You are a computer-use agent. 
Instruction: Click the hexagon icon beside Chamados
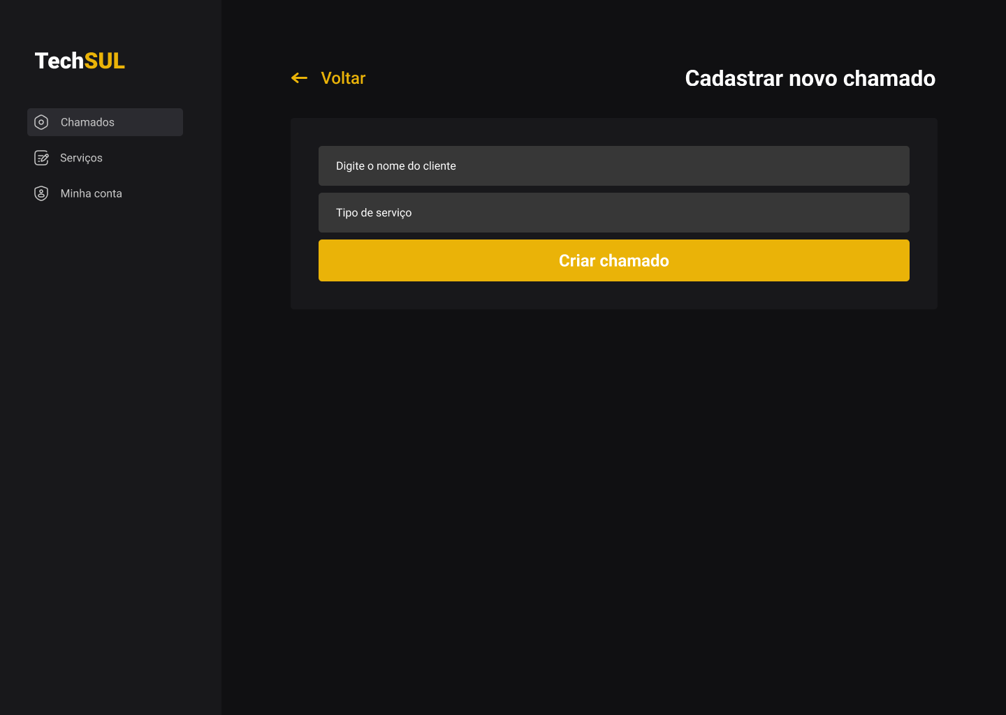(41, 122)
